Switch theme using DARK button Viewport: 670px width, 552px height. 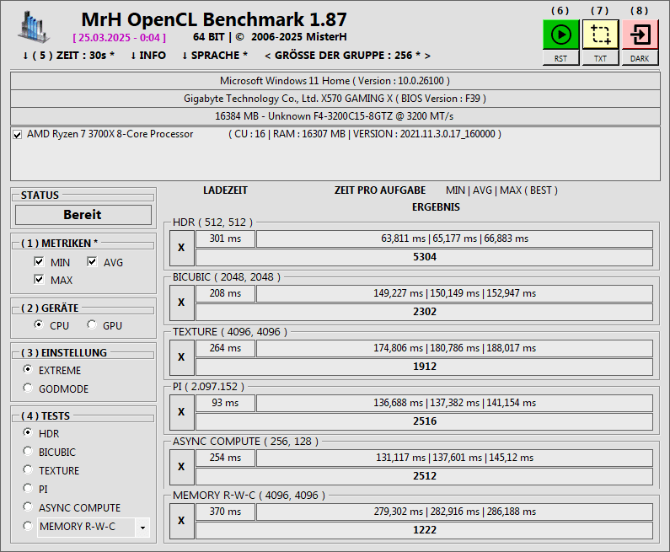(640, 58)
